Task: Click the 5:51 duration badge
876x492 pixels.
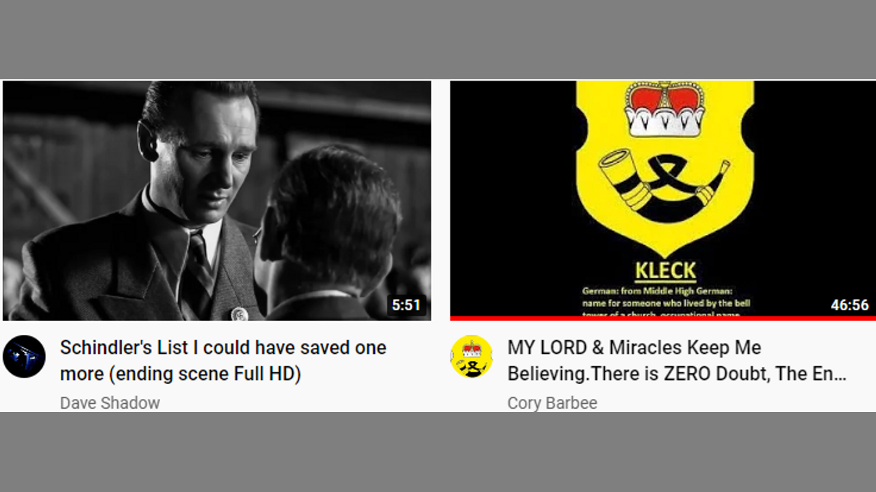Action: coord(406,305)
